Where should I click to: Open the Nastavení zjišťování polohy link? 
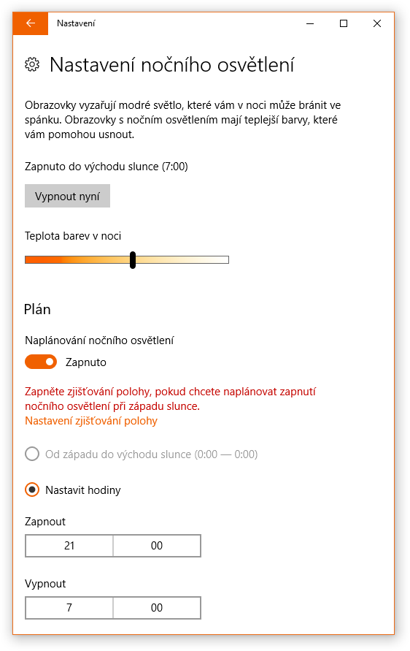pyautogui.click(x=91, y=421)
